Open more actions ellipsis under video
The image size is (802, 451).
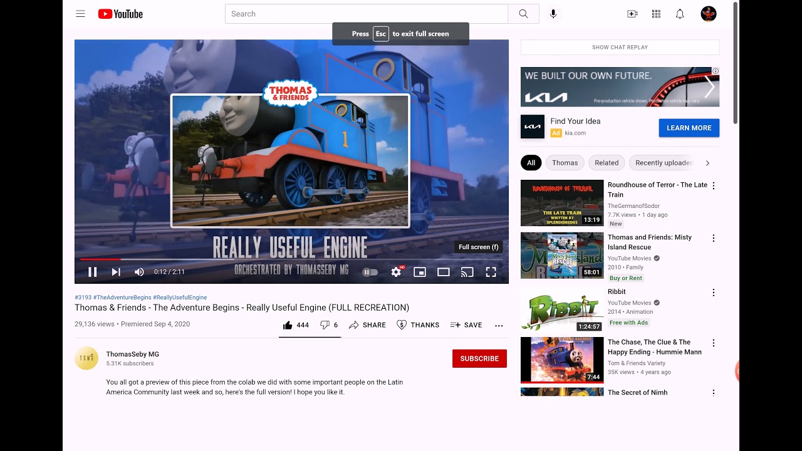pos(499,325)
